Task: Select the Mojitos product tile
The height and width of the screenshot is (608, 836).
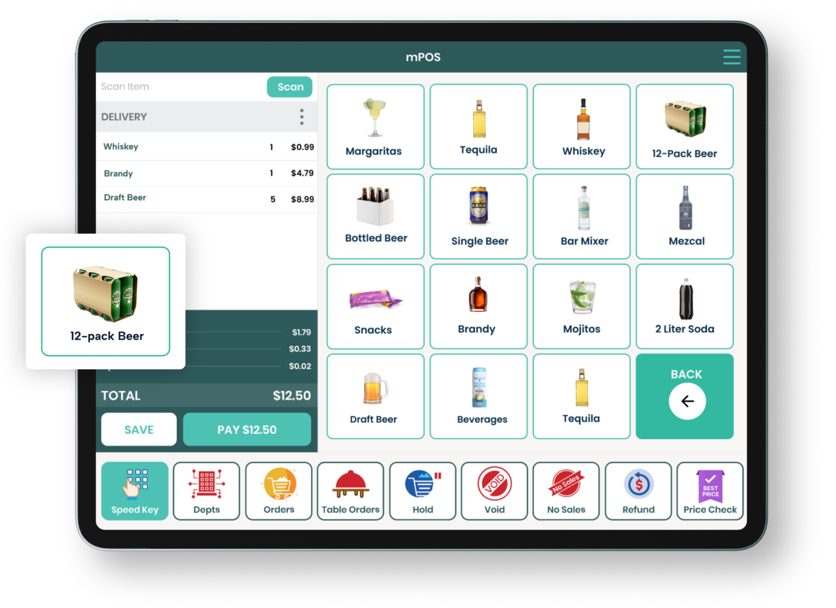Action: [x=581, y=306]
